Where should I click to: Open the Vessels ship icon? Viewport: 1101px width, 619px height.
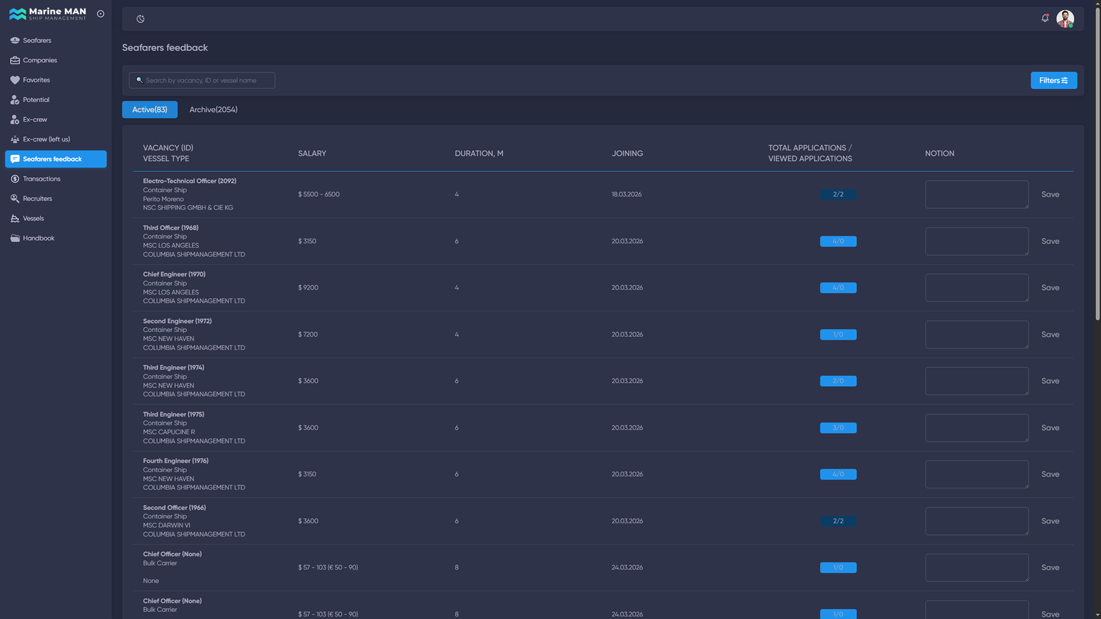click(15, 218)
